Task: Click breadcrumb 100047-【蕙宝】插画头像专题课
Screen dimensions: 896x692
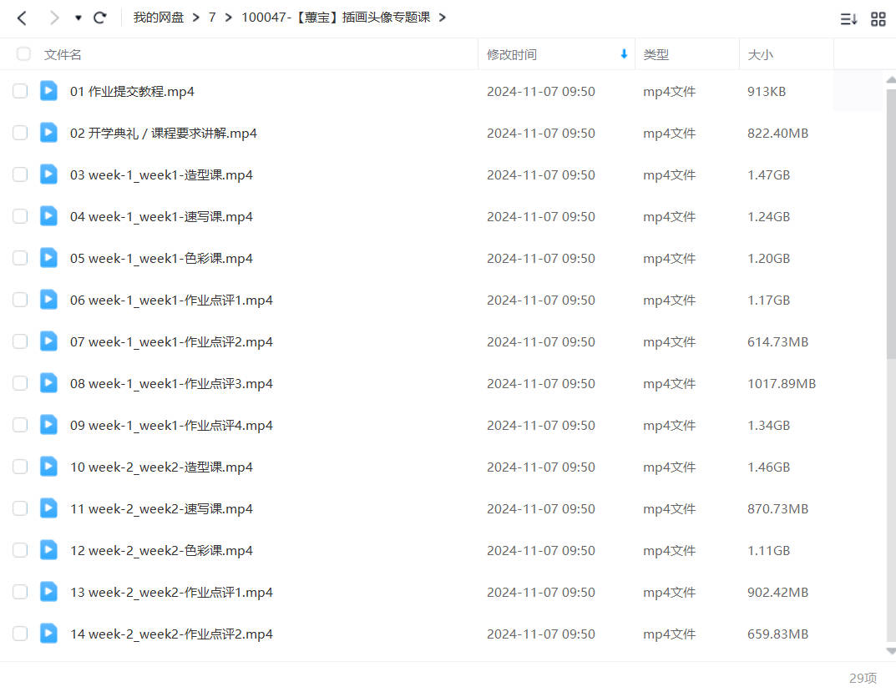Action: click(x=336, y=18)
